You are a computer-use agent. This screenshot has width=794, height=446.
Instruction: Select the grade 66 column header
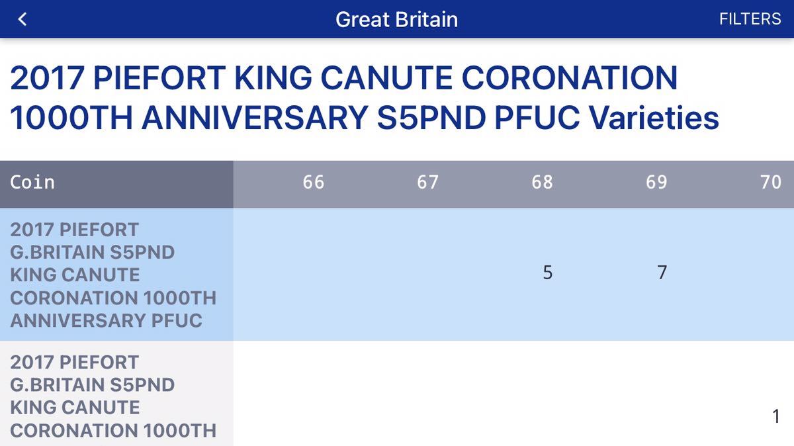coord(314,183)
